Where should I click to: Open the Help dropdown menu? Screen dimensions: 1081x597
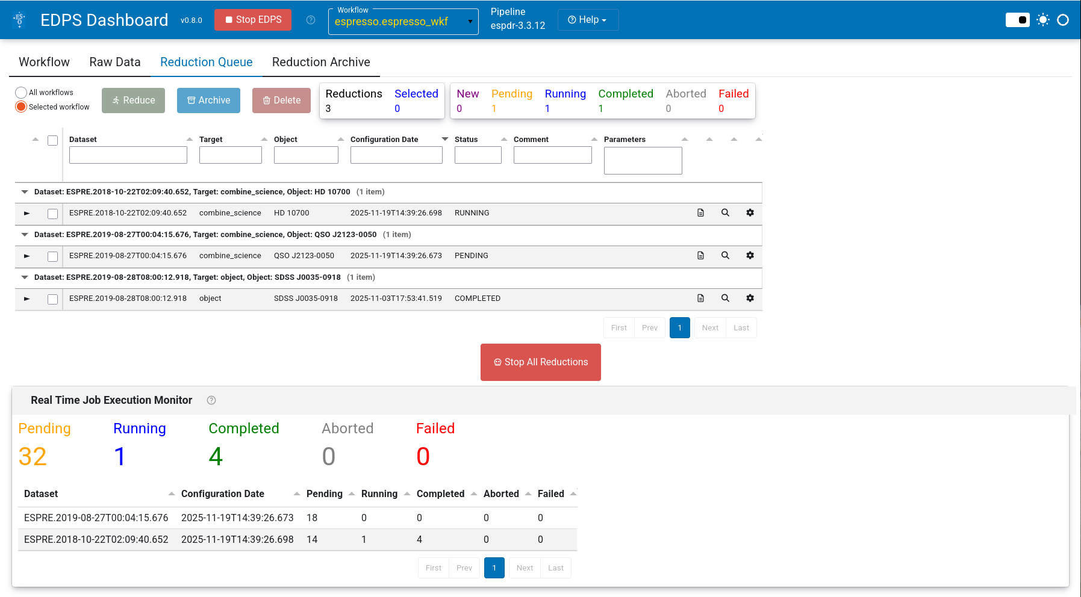coord(588,20)
